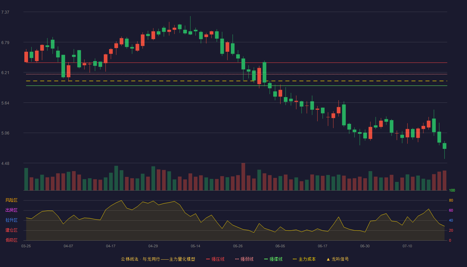Select the 低吸区 zone label

pyautogui.click(x=11, y=240)
